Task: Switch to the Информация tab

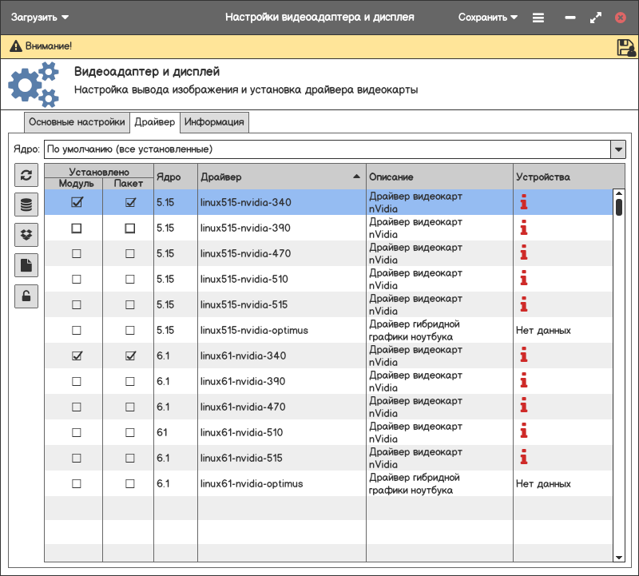Action: point(214,122)
